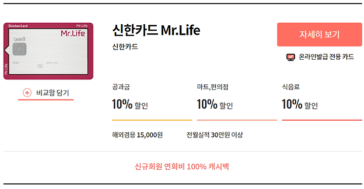Click the 온라인발급 전용 카드 label
This screenshot has width=364, height=189.
326,57
